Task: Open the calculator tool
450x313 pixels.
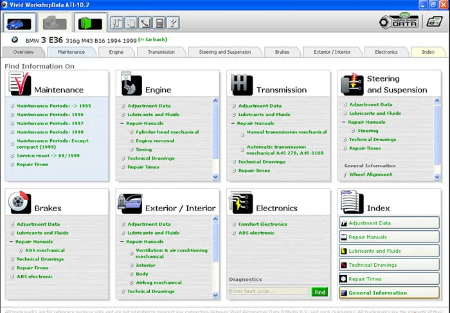Action: click(159, 23)
